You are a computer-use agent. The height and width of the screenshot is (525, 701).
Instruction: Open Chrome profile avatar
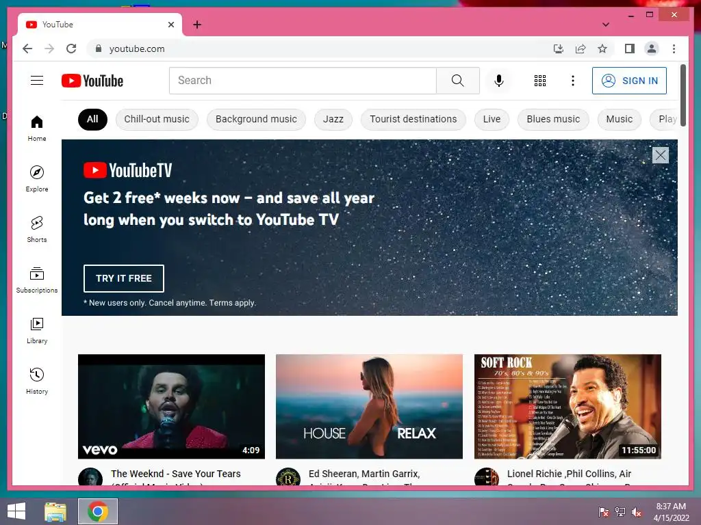point(652,49)
